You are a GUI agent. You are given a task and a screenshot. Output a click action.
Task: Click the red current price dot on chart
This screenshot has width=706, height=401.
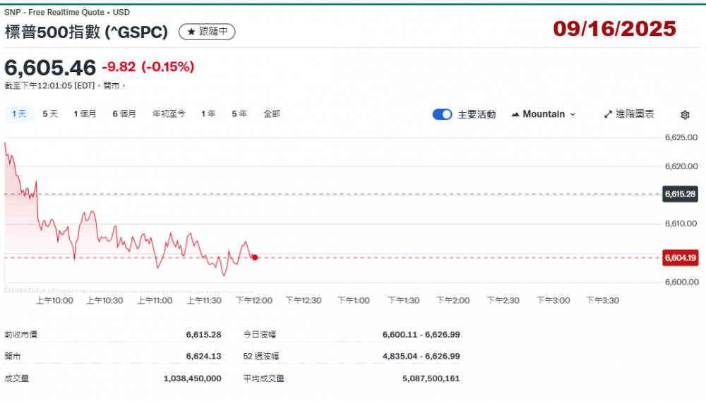(254, 258)
